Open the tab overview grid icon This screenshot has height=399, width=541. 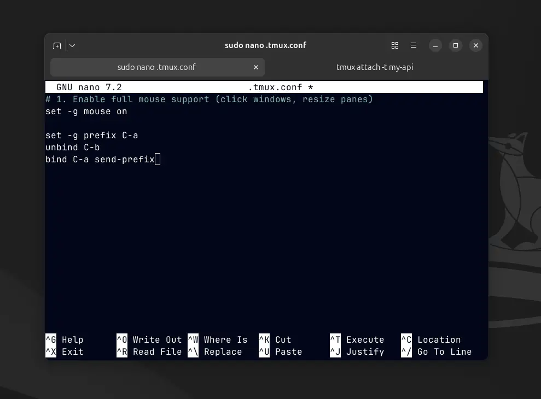[x=395, y=45]
